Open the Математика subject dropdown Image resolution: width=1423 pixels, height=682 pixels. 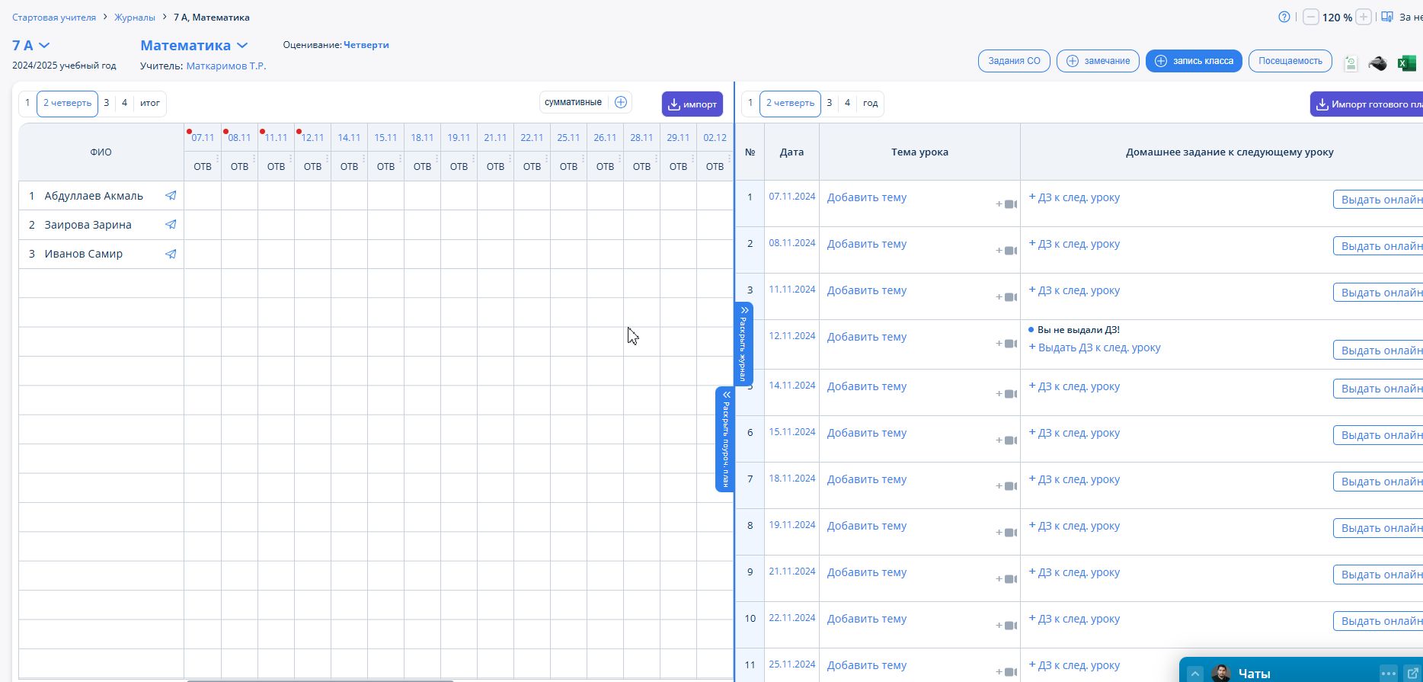pos(193,45)
